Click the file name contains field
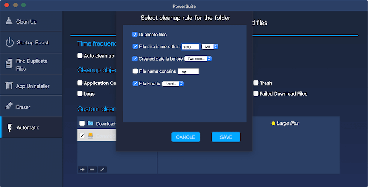Image resolution: width=368 pixels, height=187 pixels. (188, 71)
